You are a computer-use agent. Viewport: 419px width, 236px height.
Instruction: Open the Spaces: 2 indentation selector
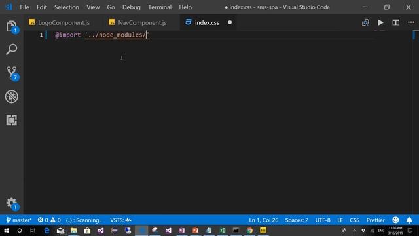click(x=297, y=220)
